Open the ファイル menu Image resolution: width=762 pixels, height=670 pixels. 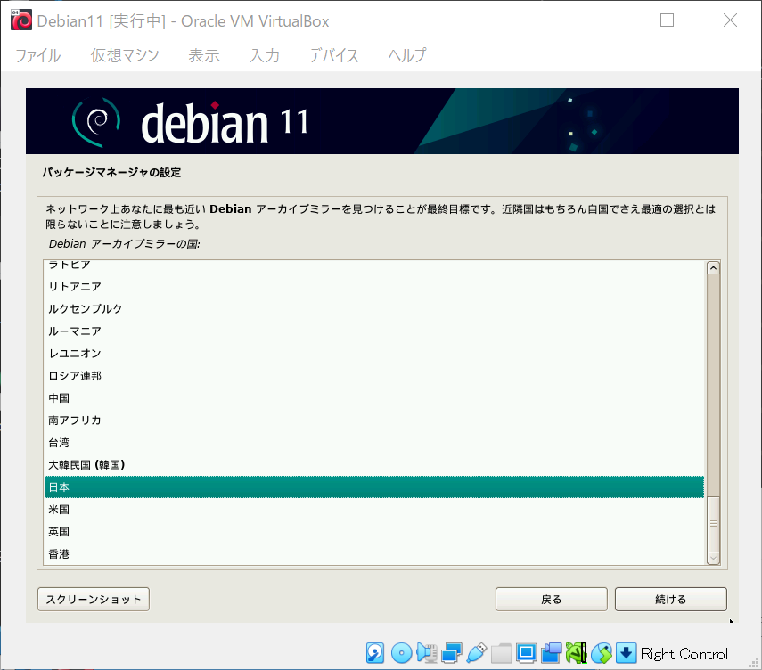tap(38, 55)
